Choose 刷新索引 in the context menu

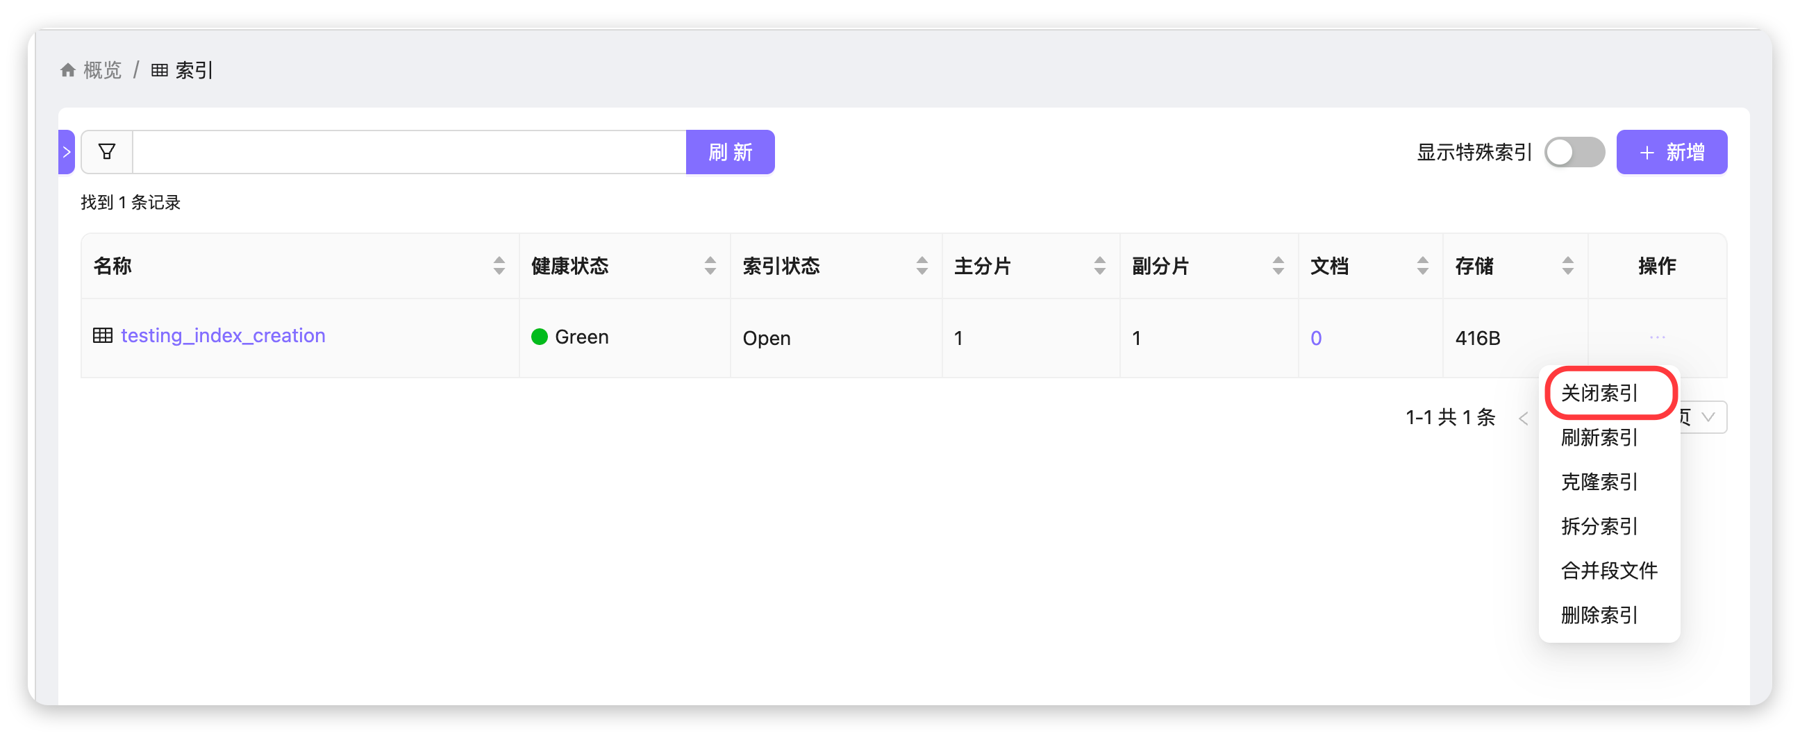(x=1599, y=438)
